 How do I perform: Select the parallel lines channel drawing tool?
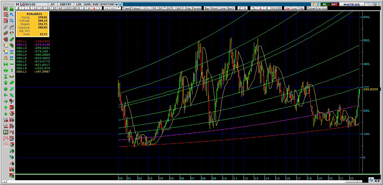pos(6,27)
